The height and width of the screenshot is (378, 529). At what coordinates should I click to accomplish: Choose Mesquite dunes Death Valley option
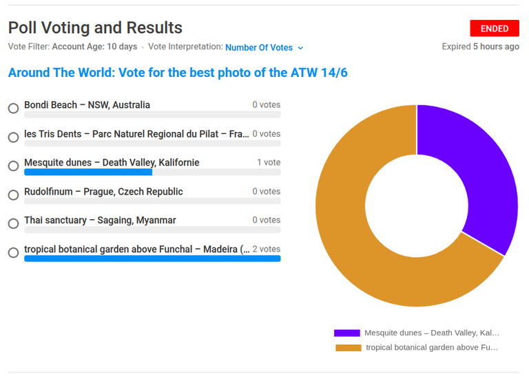(x=14, y=166)
